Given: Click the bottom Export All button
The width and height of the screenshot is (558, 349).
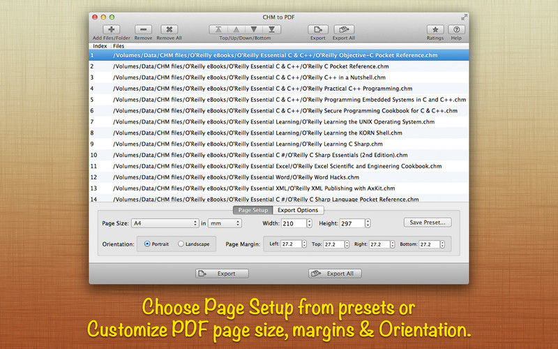Looking at the screenshot, I should coord(335,274).
